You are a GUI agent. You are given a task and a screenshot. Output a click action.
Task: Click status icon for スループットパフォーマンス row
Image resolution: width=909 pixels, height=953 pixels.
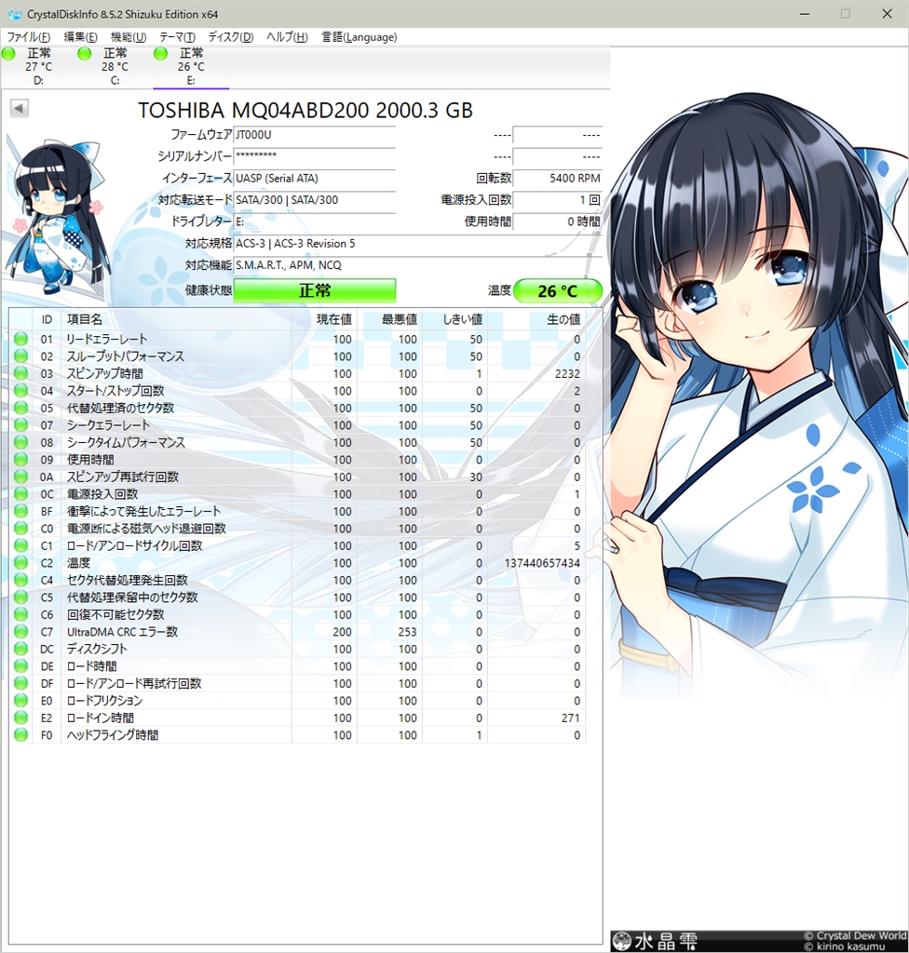20,356
